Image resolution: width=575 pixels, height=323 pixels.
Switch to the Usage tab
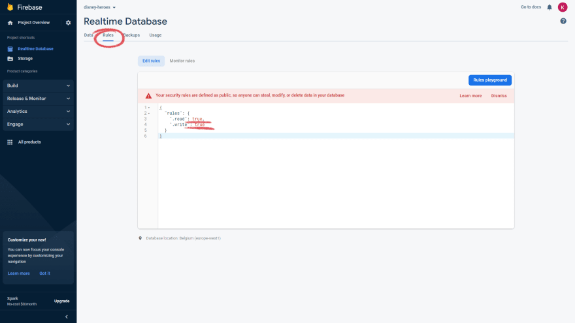[155, 35]
